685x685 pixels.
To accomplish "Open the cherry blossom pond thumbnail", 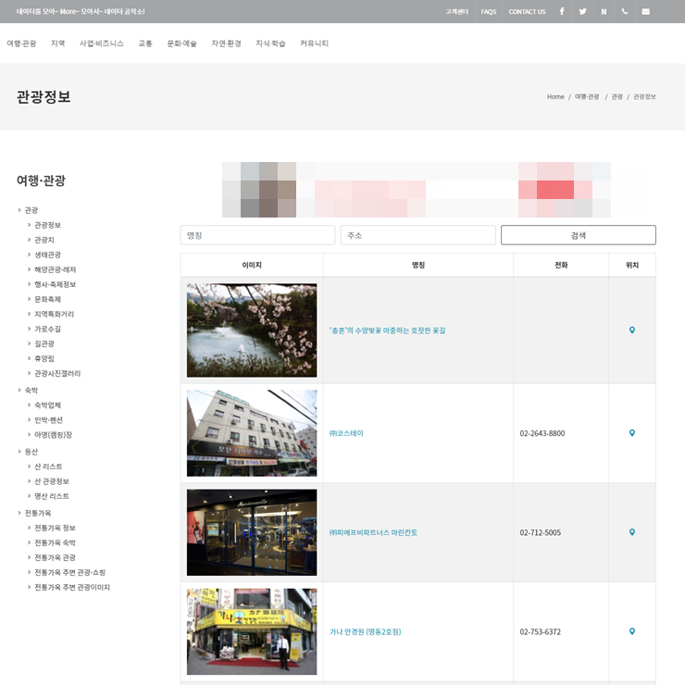I will point(252,330).
